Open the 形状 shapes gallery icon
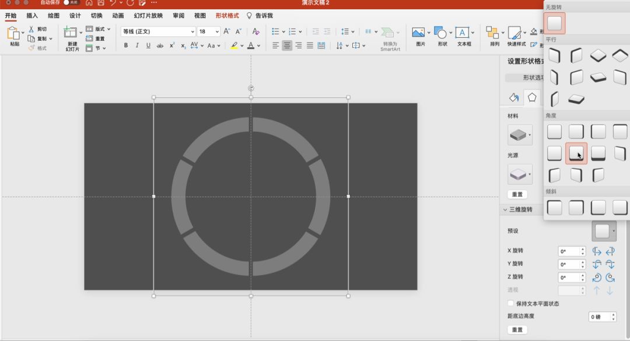This screenshot has width=630, height=341. point(440,33)
